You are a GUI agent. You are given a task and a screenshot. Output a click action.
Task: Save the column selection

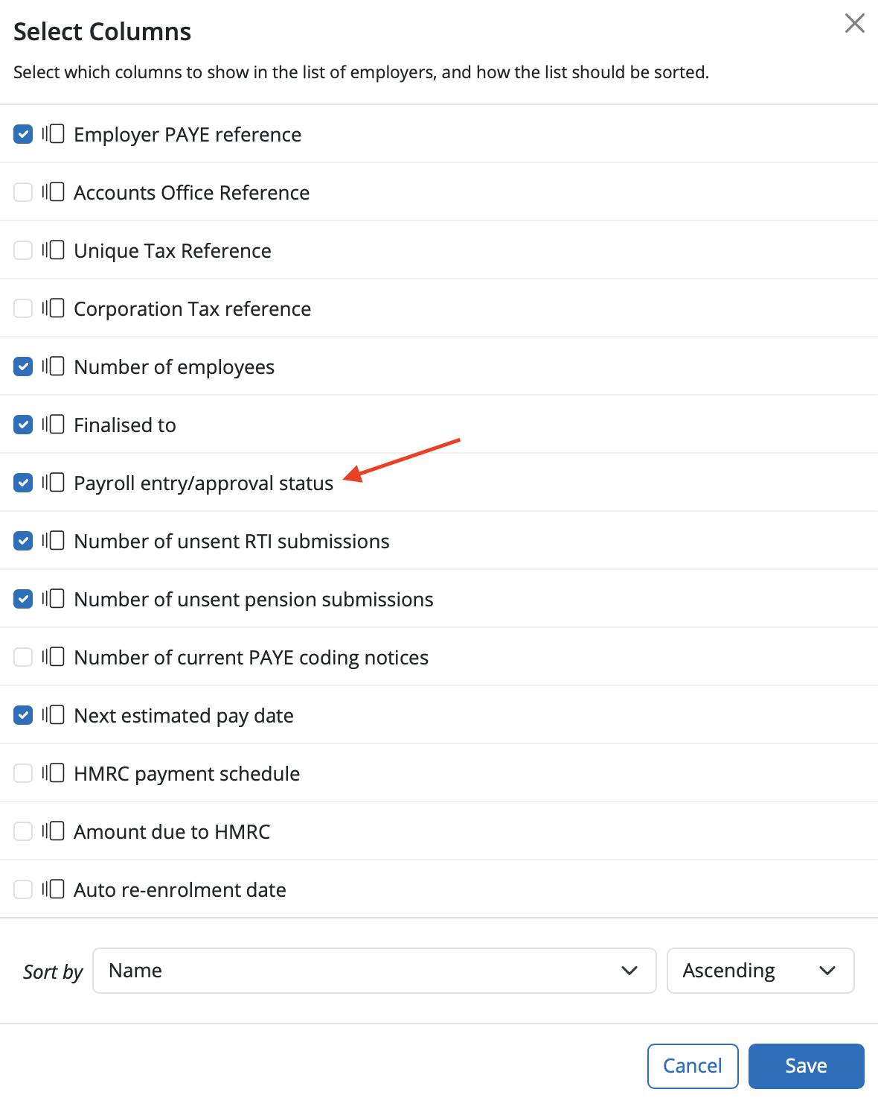(x=807, y=1066)
